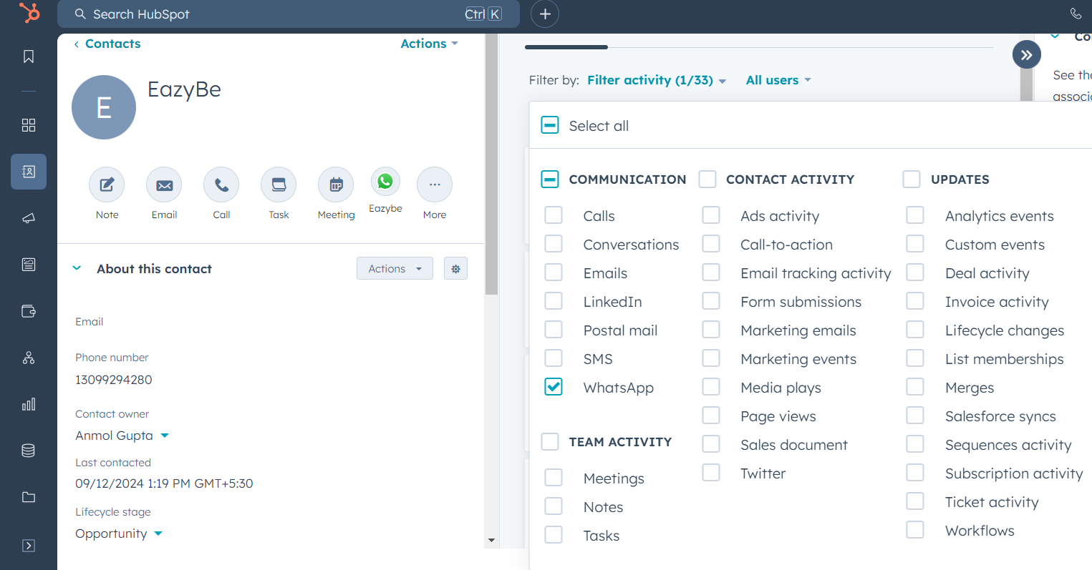Check the CONTACT ACTIVITY group checkbox

[x=707, y=179]
